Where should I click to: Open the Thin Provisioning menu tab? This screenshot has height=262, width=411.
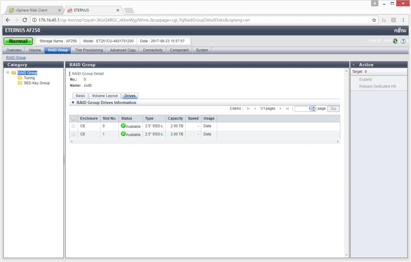pyautogui.click(x=89, y=50)
